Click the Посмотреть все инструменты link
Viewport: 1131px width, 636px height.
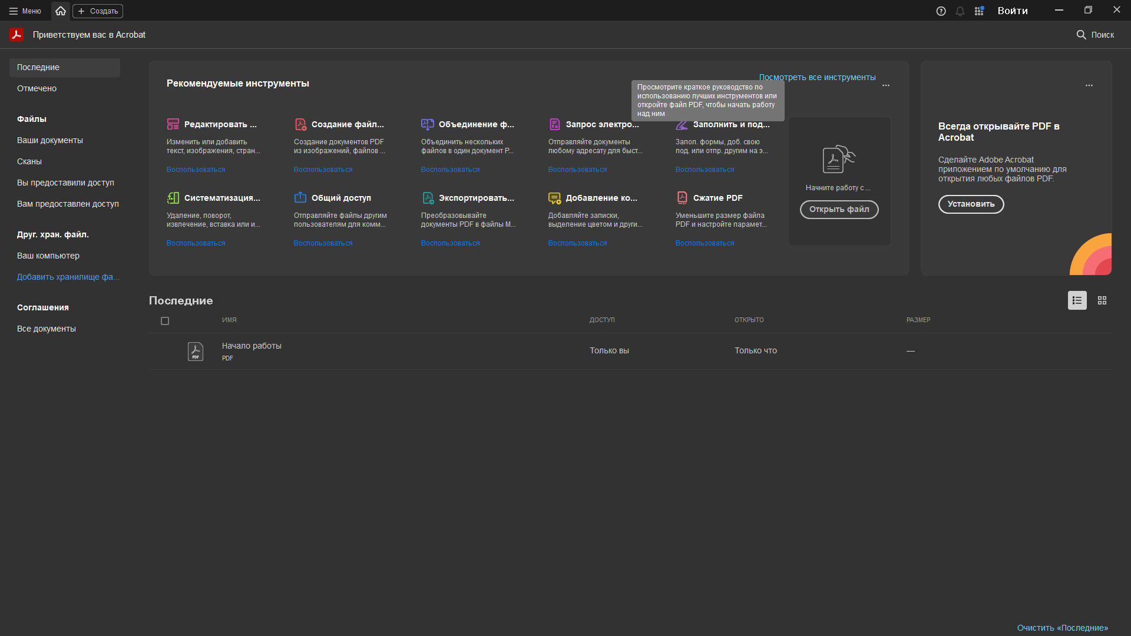(817, 77)
